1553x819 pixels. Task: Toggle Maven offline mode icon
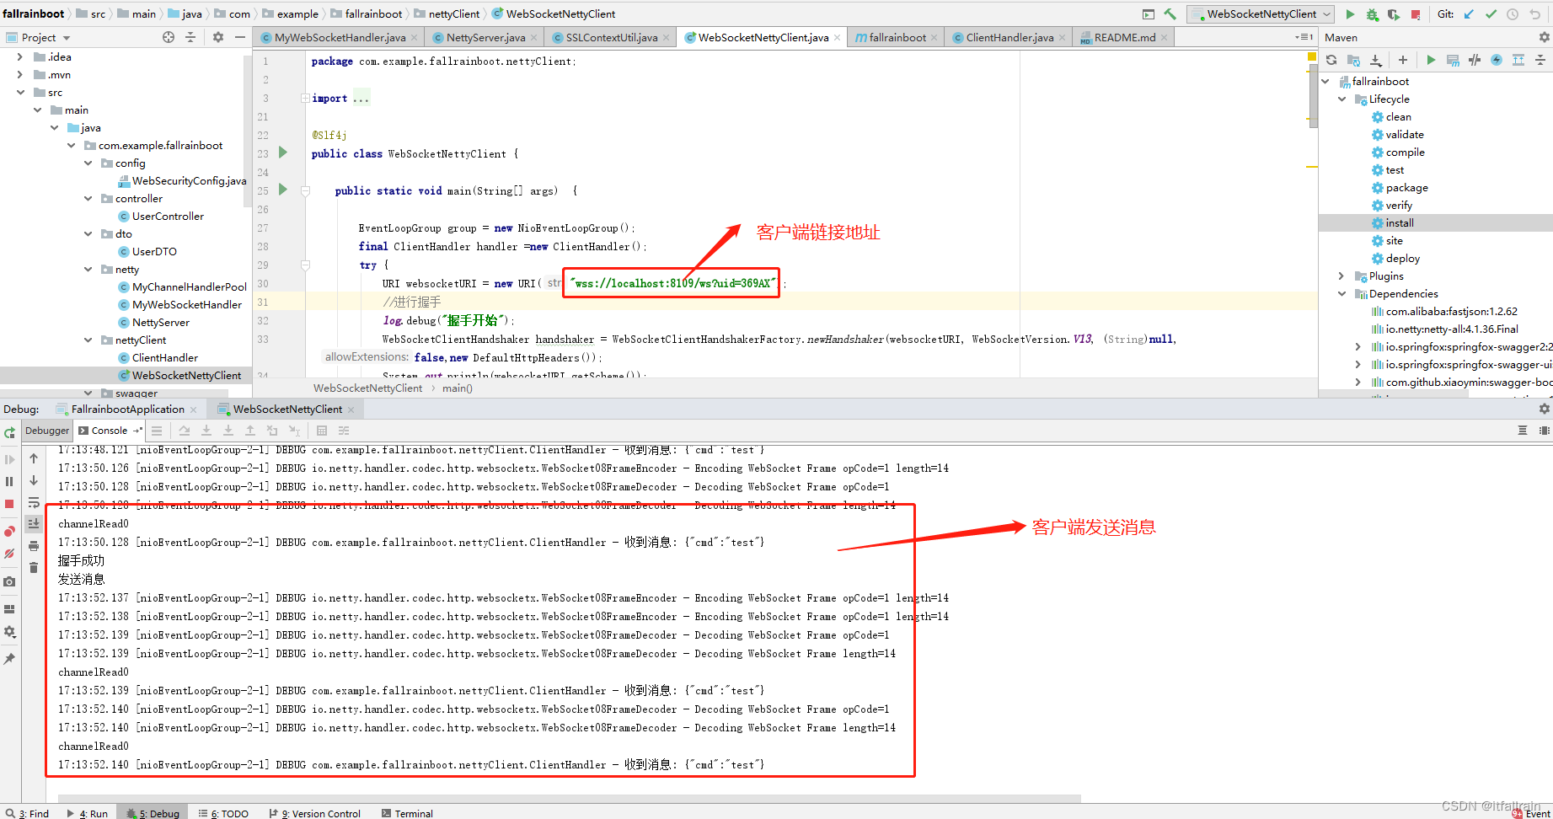click(x=1475, y=60)
